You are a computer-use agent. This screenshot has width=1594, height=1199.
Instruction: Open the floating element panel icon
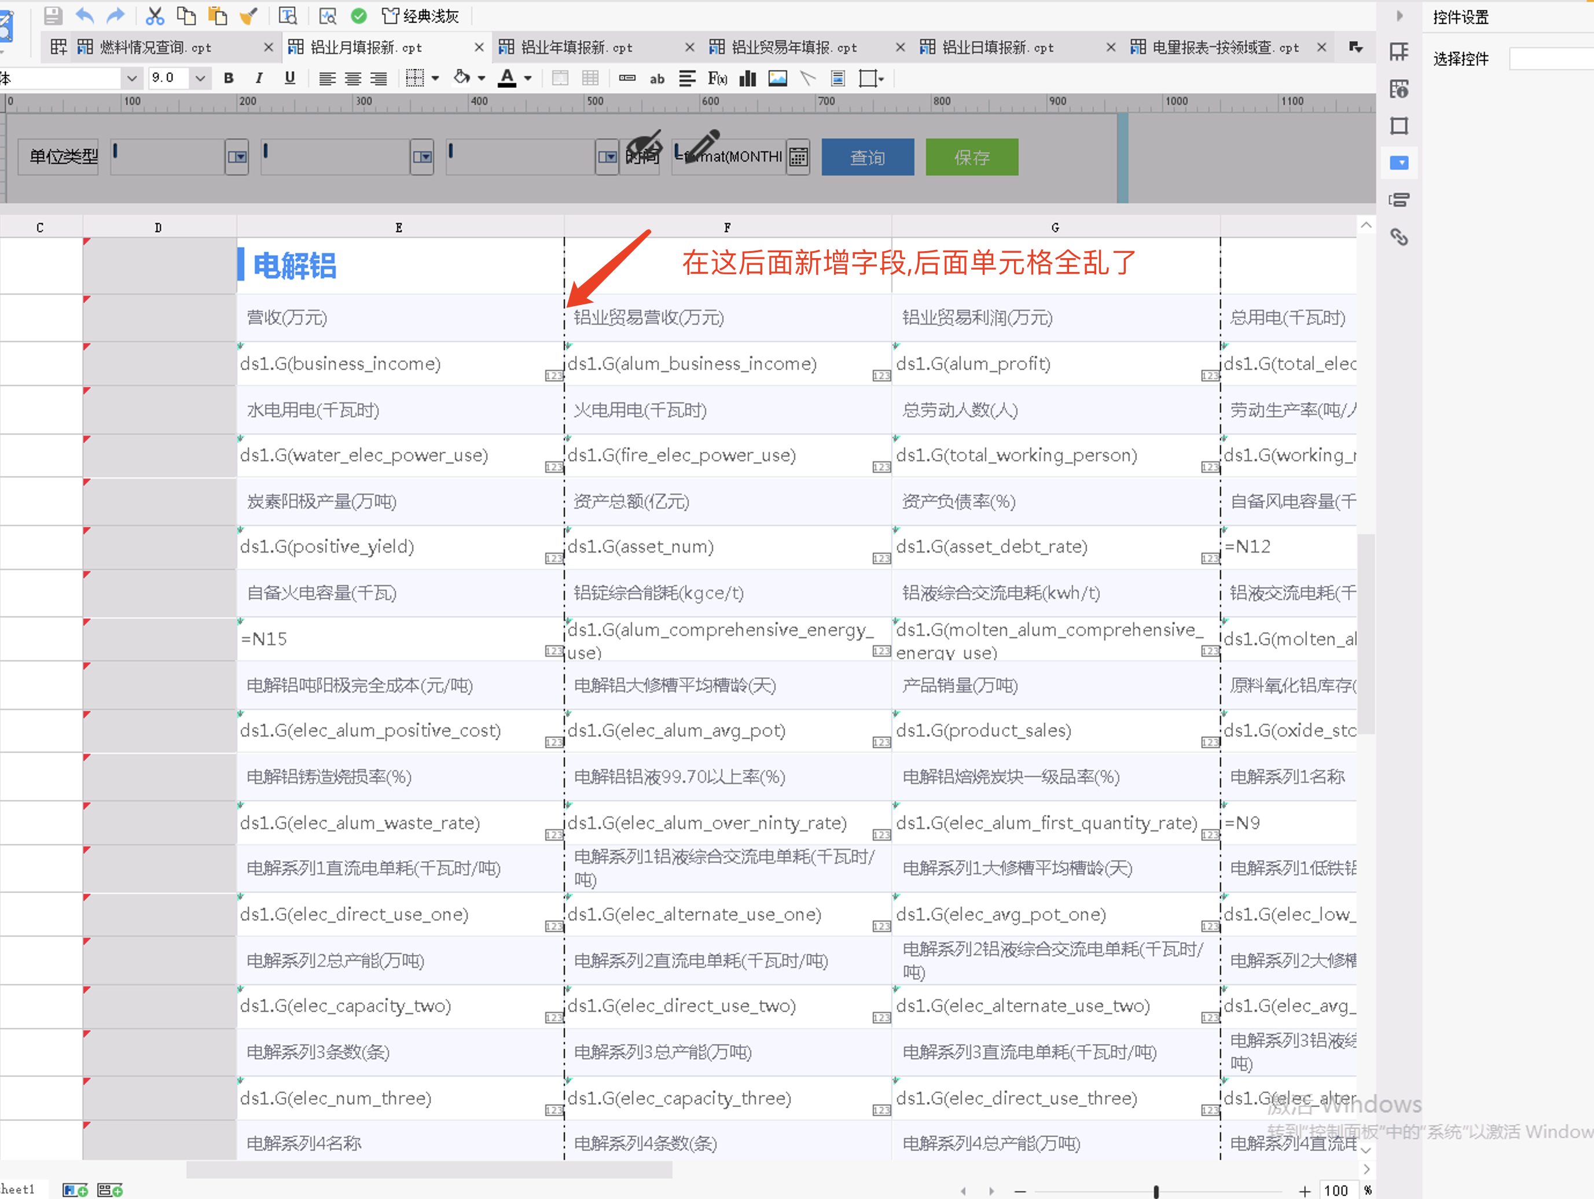(x=1399, y=126)
